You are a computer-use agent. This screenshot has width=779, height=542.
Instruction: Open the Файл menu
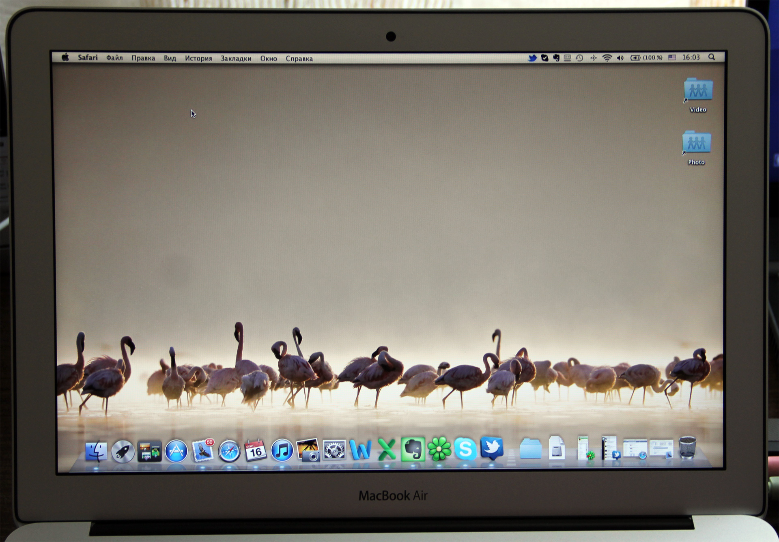(x=114, y=58)
